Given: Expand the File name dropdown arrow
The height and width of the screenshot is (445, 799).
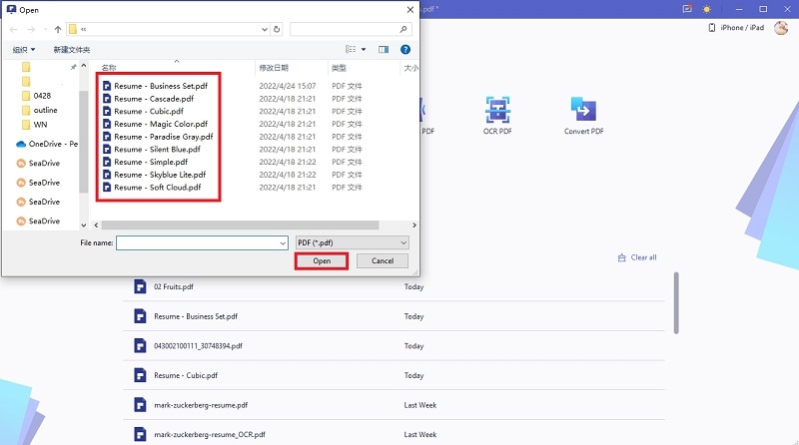Looking at the screenshot, I should pos(284,243).
